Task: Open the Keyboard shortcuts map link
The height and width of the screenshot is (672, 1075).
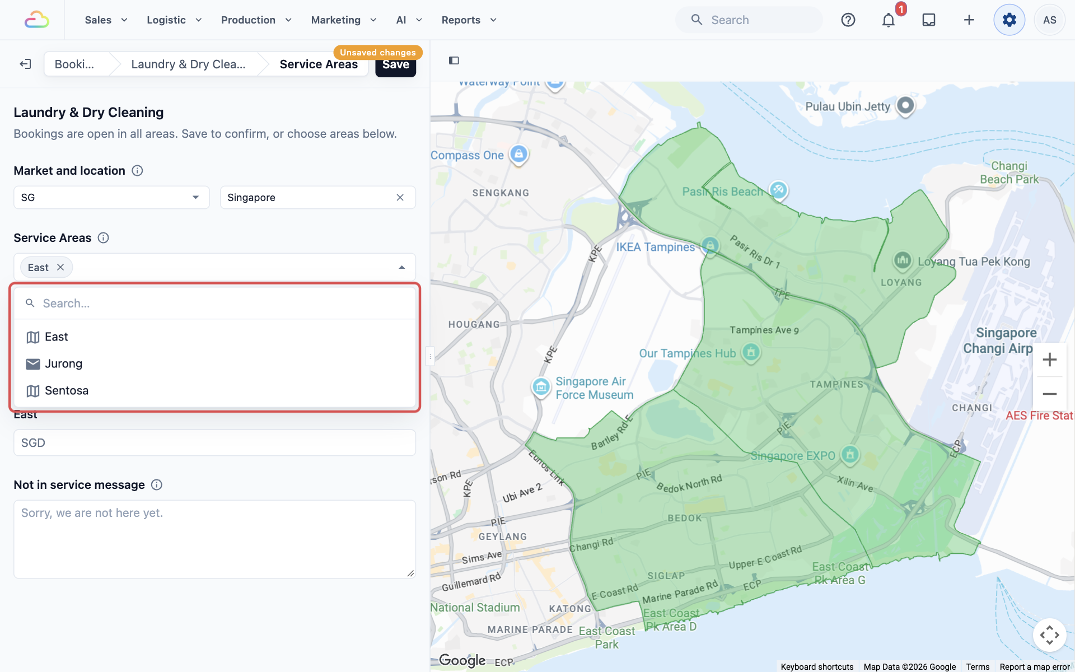Action: point(817,666)
